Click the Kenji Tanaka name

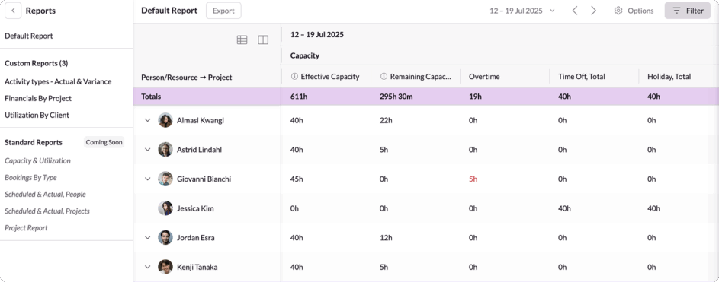(197, 267)
